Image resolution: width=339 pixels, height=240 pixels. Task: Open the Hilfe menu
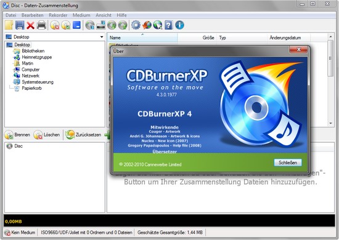pyautogui.click(x=121, y=15)
